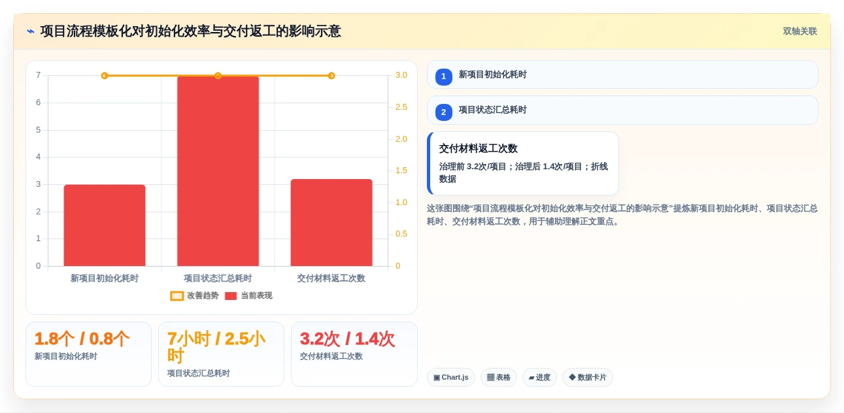844x413 pixels.
Task: Click the rightmost orange line data point
Action: (331, 76)
